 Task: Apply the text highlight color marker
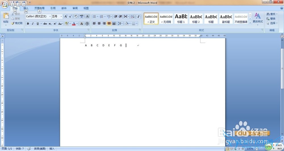[67, 24]
